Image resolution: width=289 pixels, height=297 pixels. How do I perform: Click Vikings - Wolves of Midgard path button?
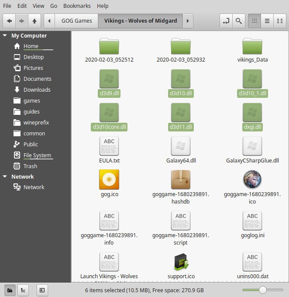(141, 21)
